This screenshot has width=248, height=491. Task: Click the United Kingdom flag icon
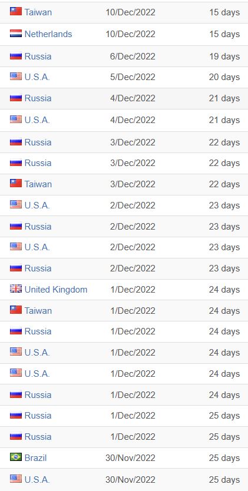16,288
